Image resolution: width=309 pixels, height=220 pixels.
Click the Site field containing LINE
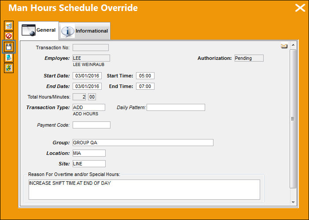coord(89,164)
